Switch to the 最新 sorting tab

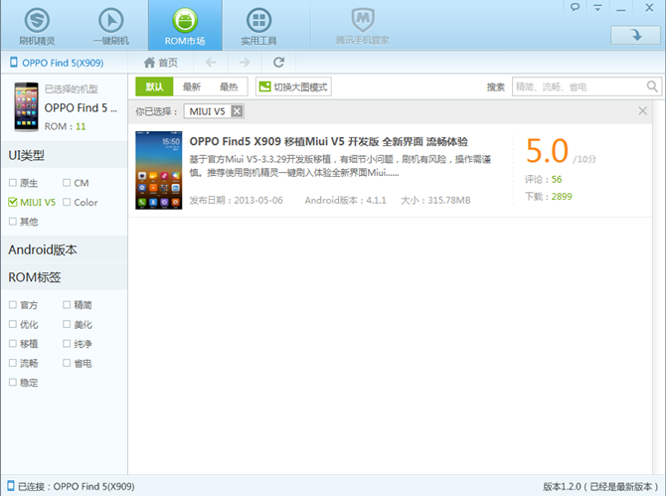(x=192, y=87)
